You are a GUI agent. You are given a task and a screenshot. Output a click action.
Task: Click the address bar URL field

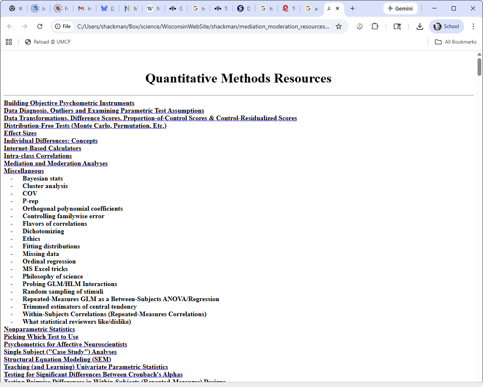(203, 26)
